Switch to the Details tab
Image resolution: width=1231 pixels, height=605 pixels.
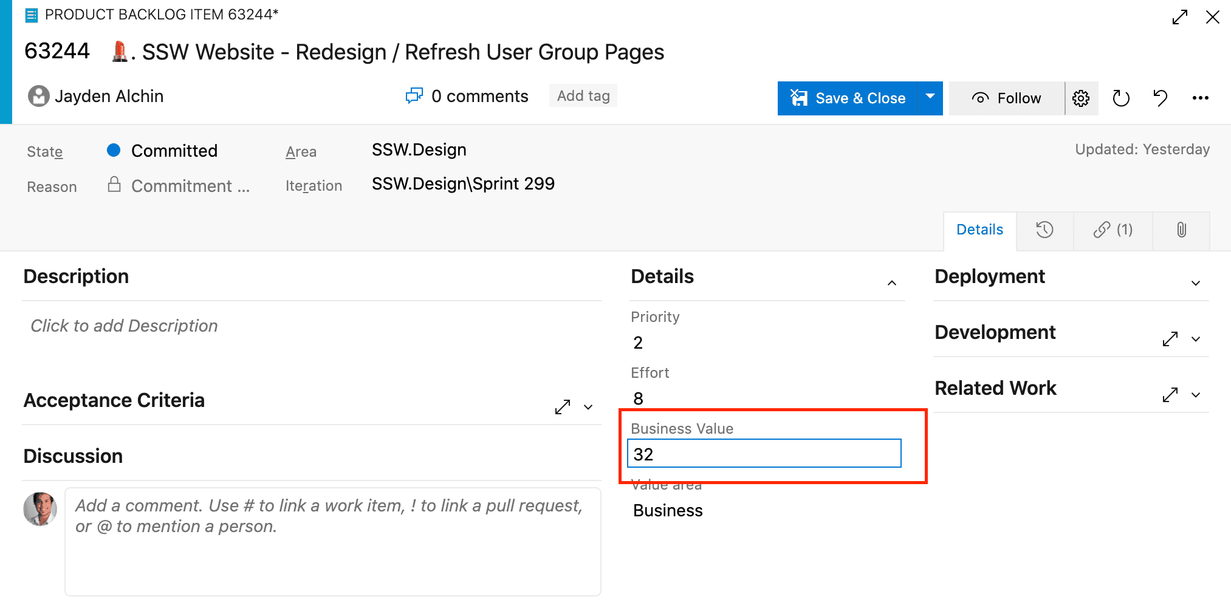coord(979,230)
